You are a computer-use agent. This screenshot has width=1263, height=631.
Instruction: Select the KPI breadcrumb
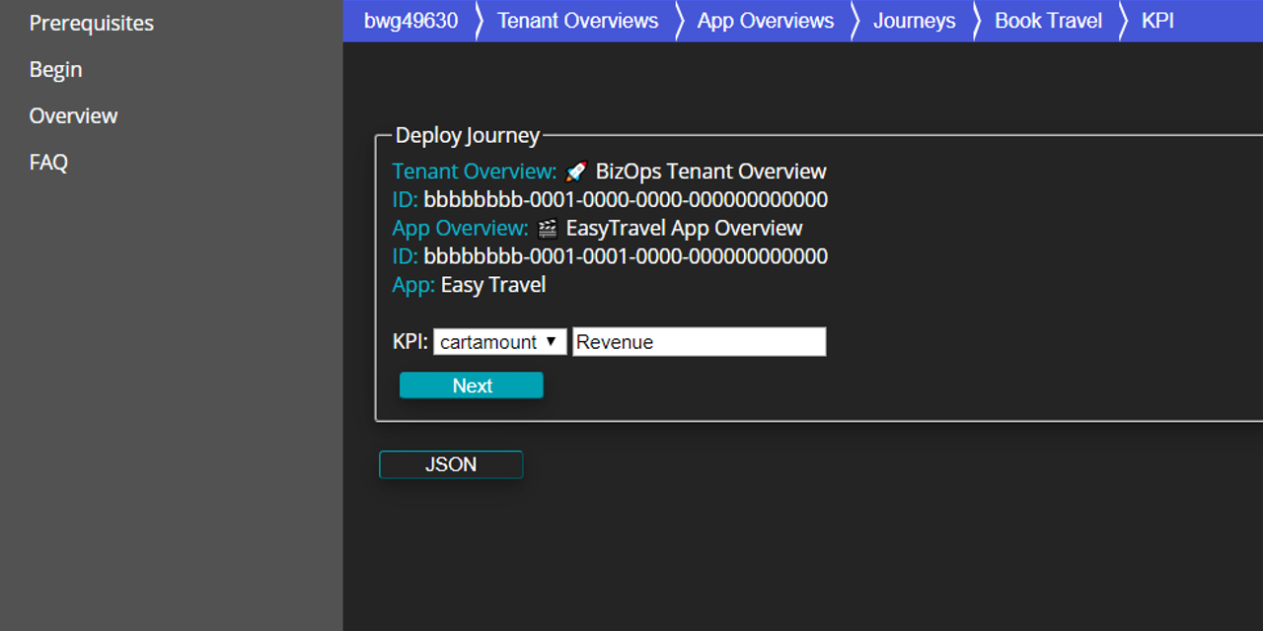pos(1157,21)
